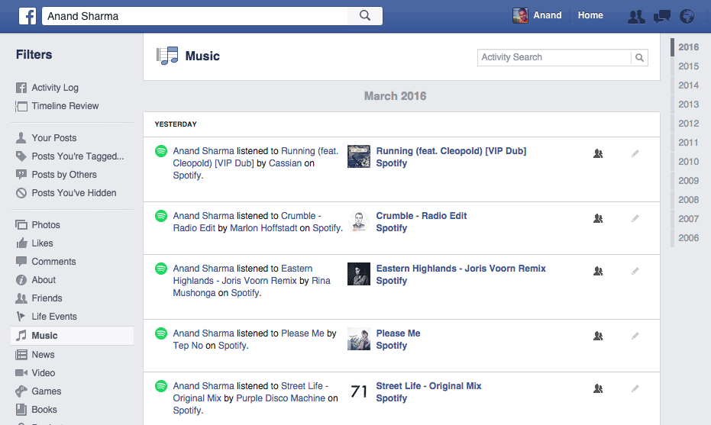The height and width of the screenshot is (425, 711).
Task: Click edit pencil for Running (feat. Cleopold) row
Action: 635,153
